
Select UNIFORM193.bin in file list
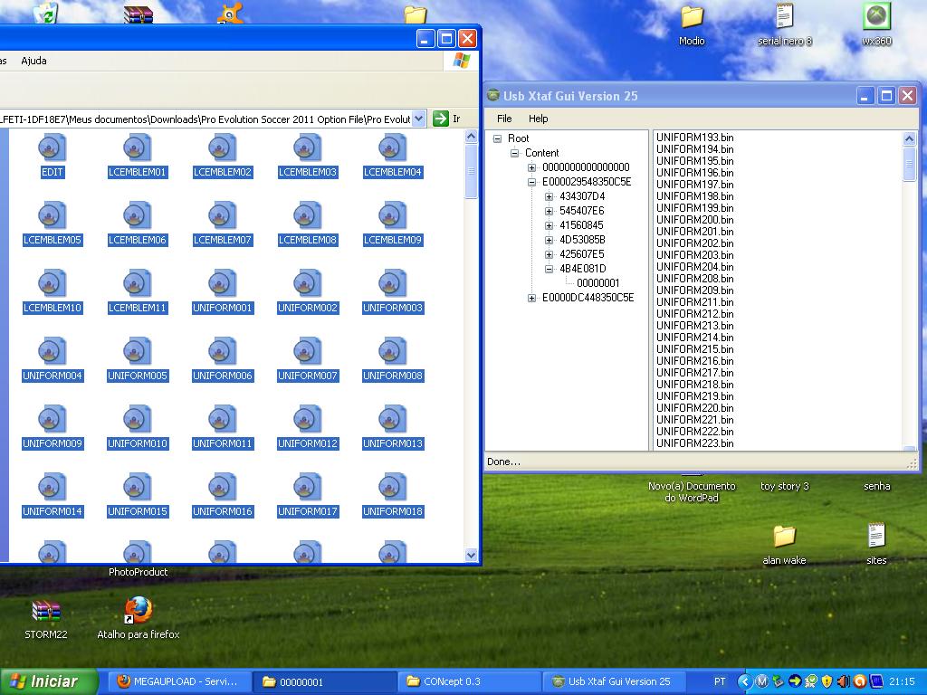[694, 138]
